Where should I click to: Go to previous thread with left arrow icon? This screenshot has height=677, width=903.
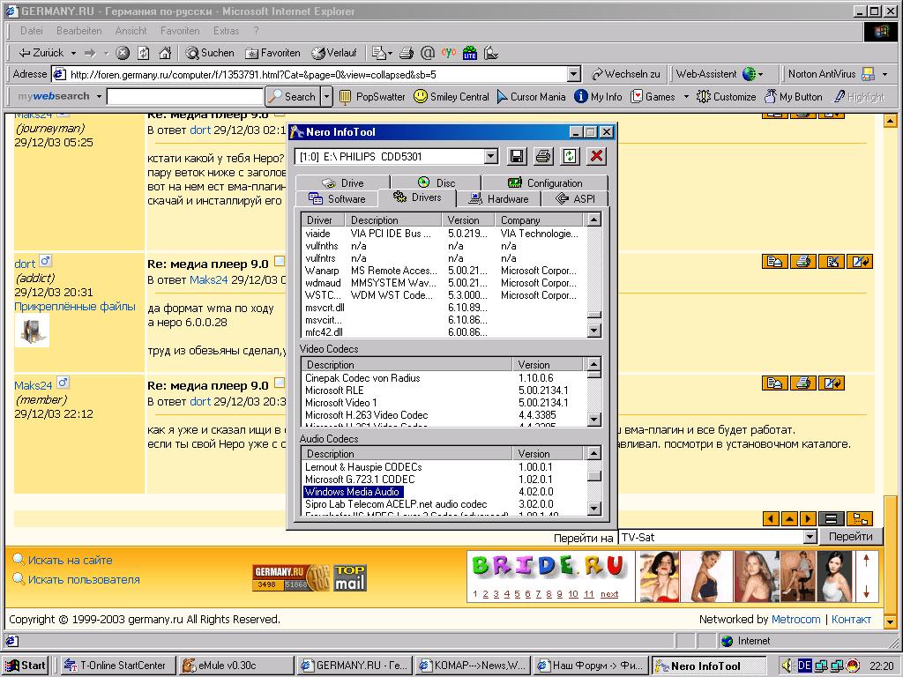coord(771,518)
